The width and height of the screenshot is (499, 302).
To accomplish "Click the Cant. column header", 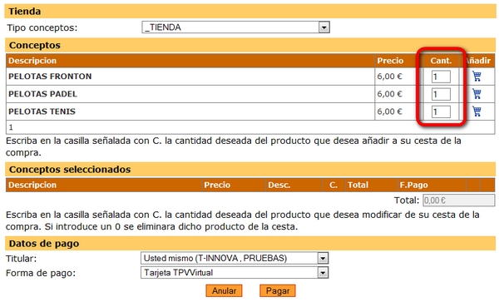I will (x=441, y=61).
